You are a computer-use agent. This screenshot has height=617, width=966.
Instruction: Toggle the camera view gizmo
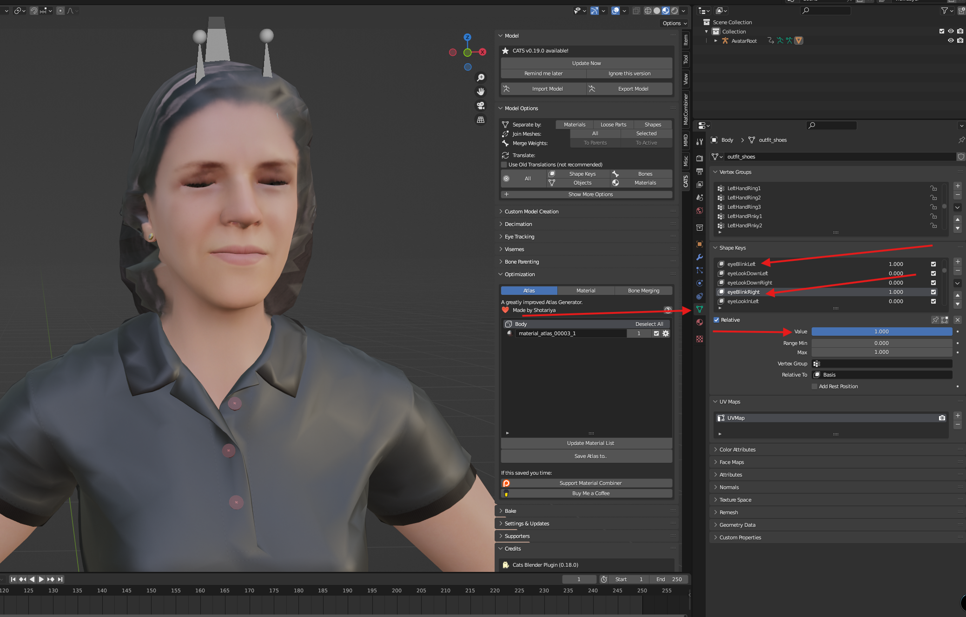481,106
